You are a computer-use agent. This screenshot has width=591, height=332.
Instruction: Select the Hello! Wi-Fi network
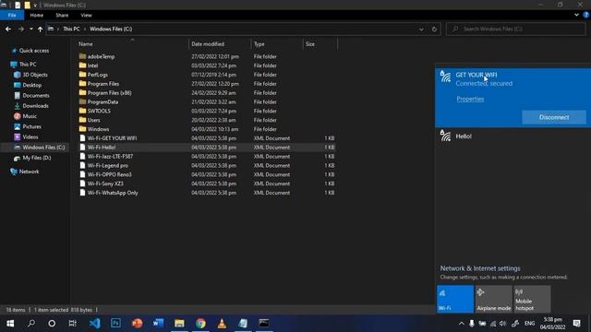pos(513,136)
